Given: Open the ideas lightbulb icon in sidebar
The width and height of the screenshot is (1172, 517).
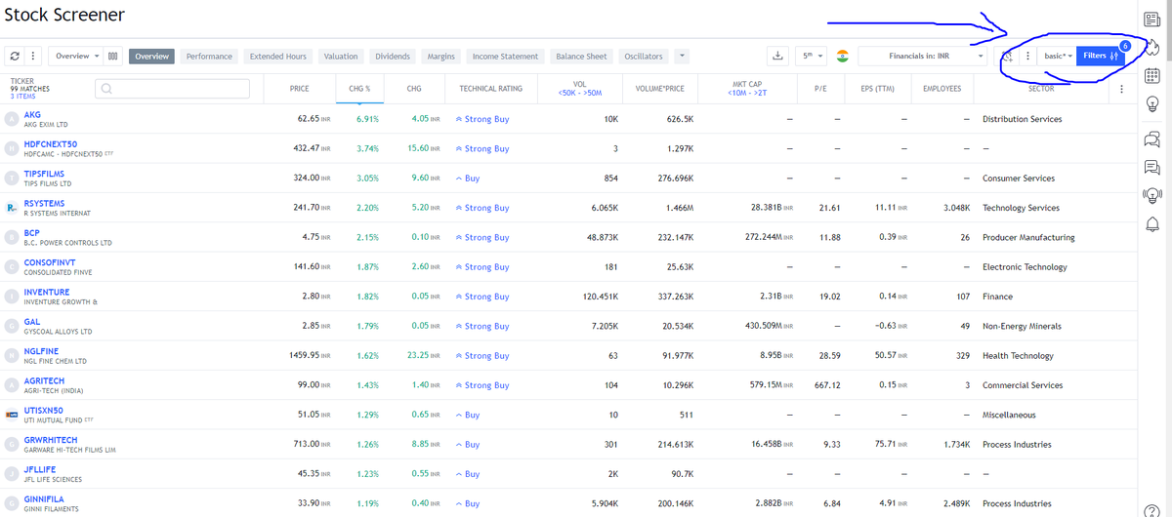Looking at the screenshot, I should click(x=1151, y=104).
